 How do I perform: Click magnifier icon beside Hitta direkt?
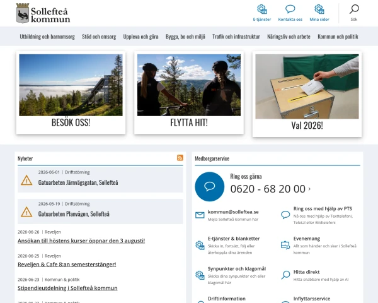coord(285,275)
